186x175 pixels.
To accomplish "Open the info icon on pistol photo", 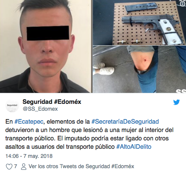I will (183, 4).
